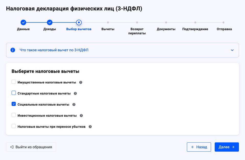Click help icon next to Имущественные налоговые вычеты
The image size is (245, 160).
coord(81,82)
